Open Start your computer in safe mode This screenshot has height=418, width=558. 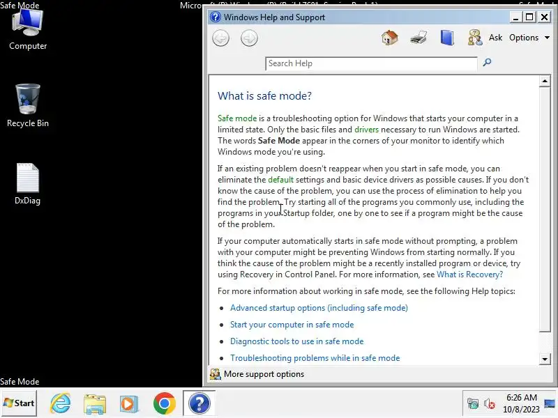tap(292, 325)
